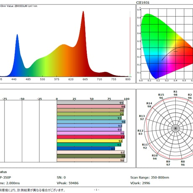Click the 530 wavelength axis label

(42, 79)
